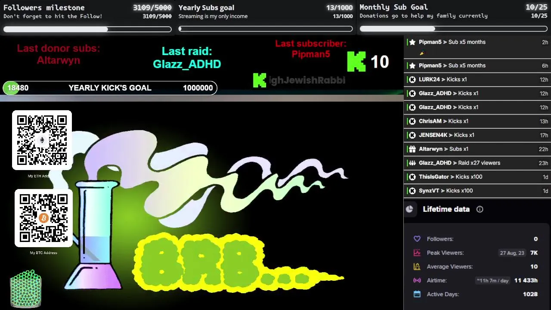Click 'SynzVT > Kicks x100' row text
Viewport: 551px width, 310px height.
(x=446, y=191)
